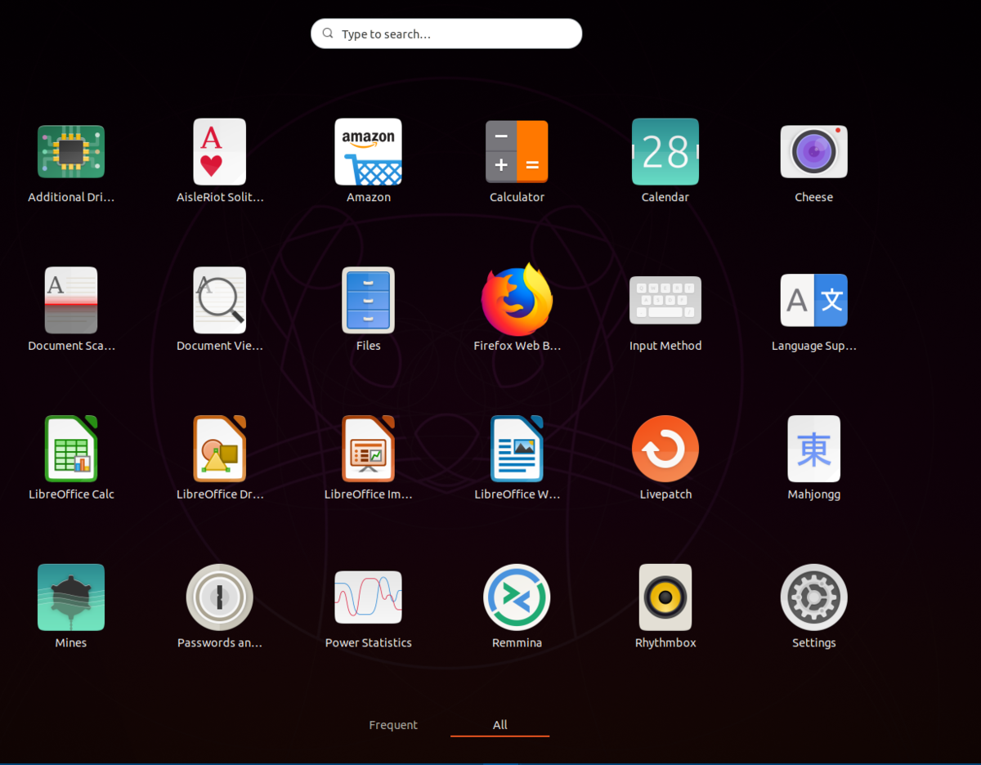Viewport: 981px width, 765px height.
Task: Open Language Support
Action: [814, 300]
